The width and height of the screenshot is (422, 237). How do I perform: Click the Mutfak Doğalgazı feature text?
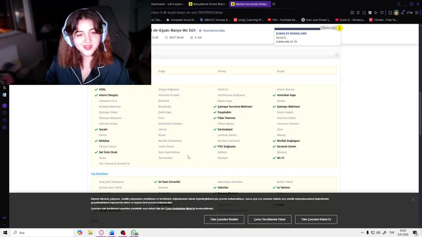(288, 141)
